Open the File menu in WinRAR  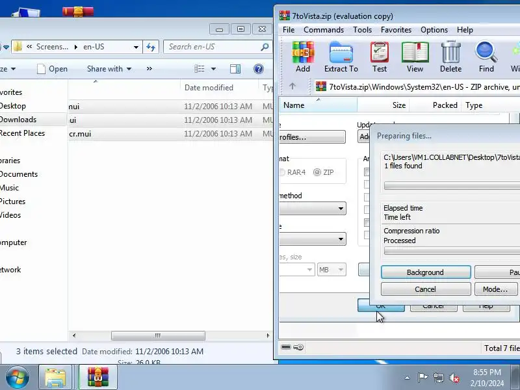(289, 30)
